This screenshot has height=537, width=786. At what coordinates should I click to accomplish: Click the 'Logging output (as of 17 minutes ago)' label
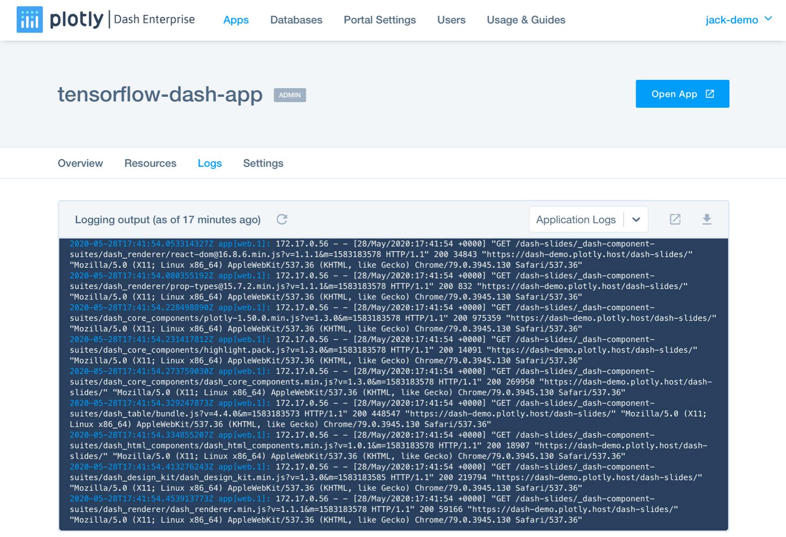pos(168,220)
